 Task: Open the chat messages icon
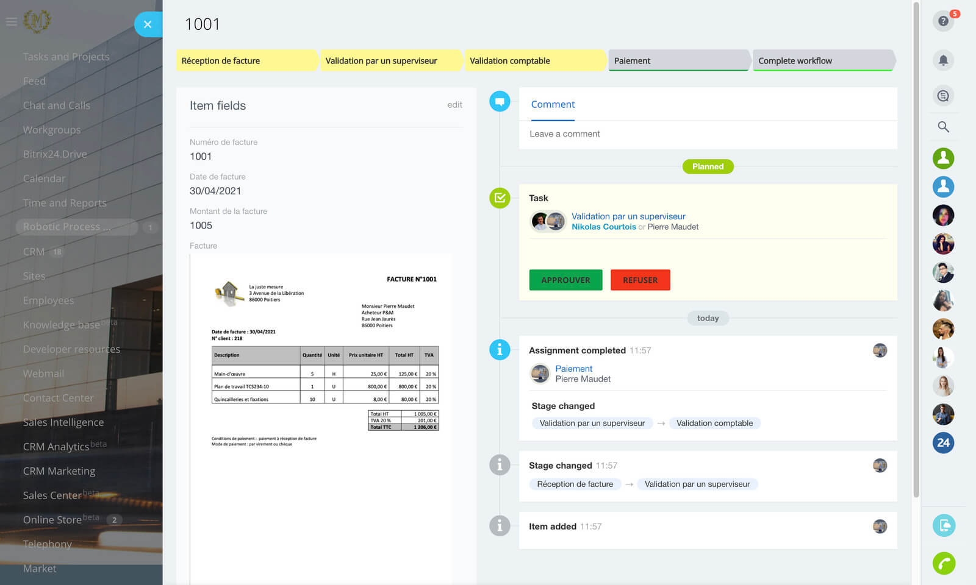(943, 96)
